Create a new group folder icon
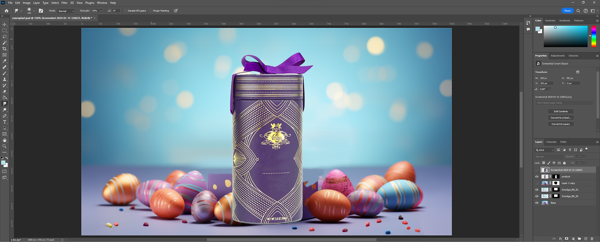 pyautogui.click(x=579, y=239)
